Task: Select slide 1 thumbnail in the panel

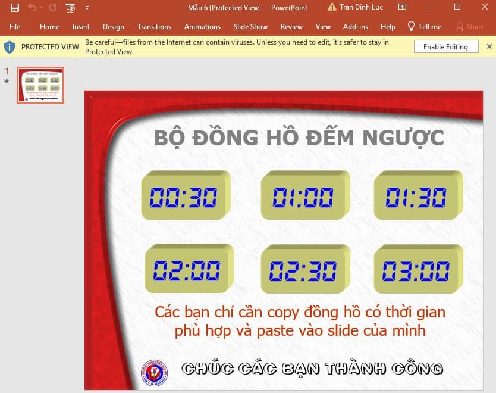Action: click(x=39, y=85)
